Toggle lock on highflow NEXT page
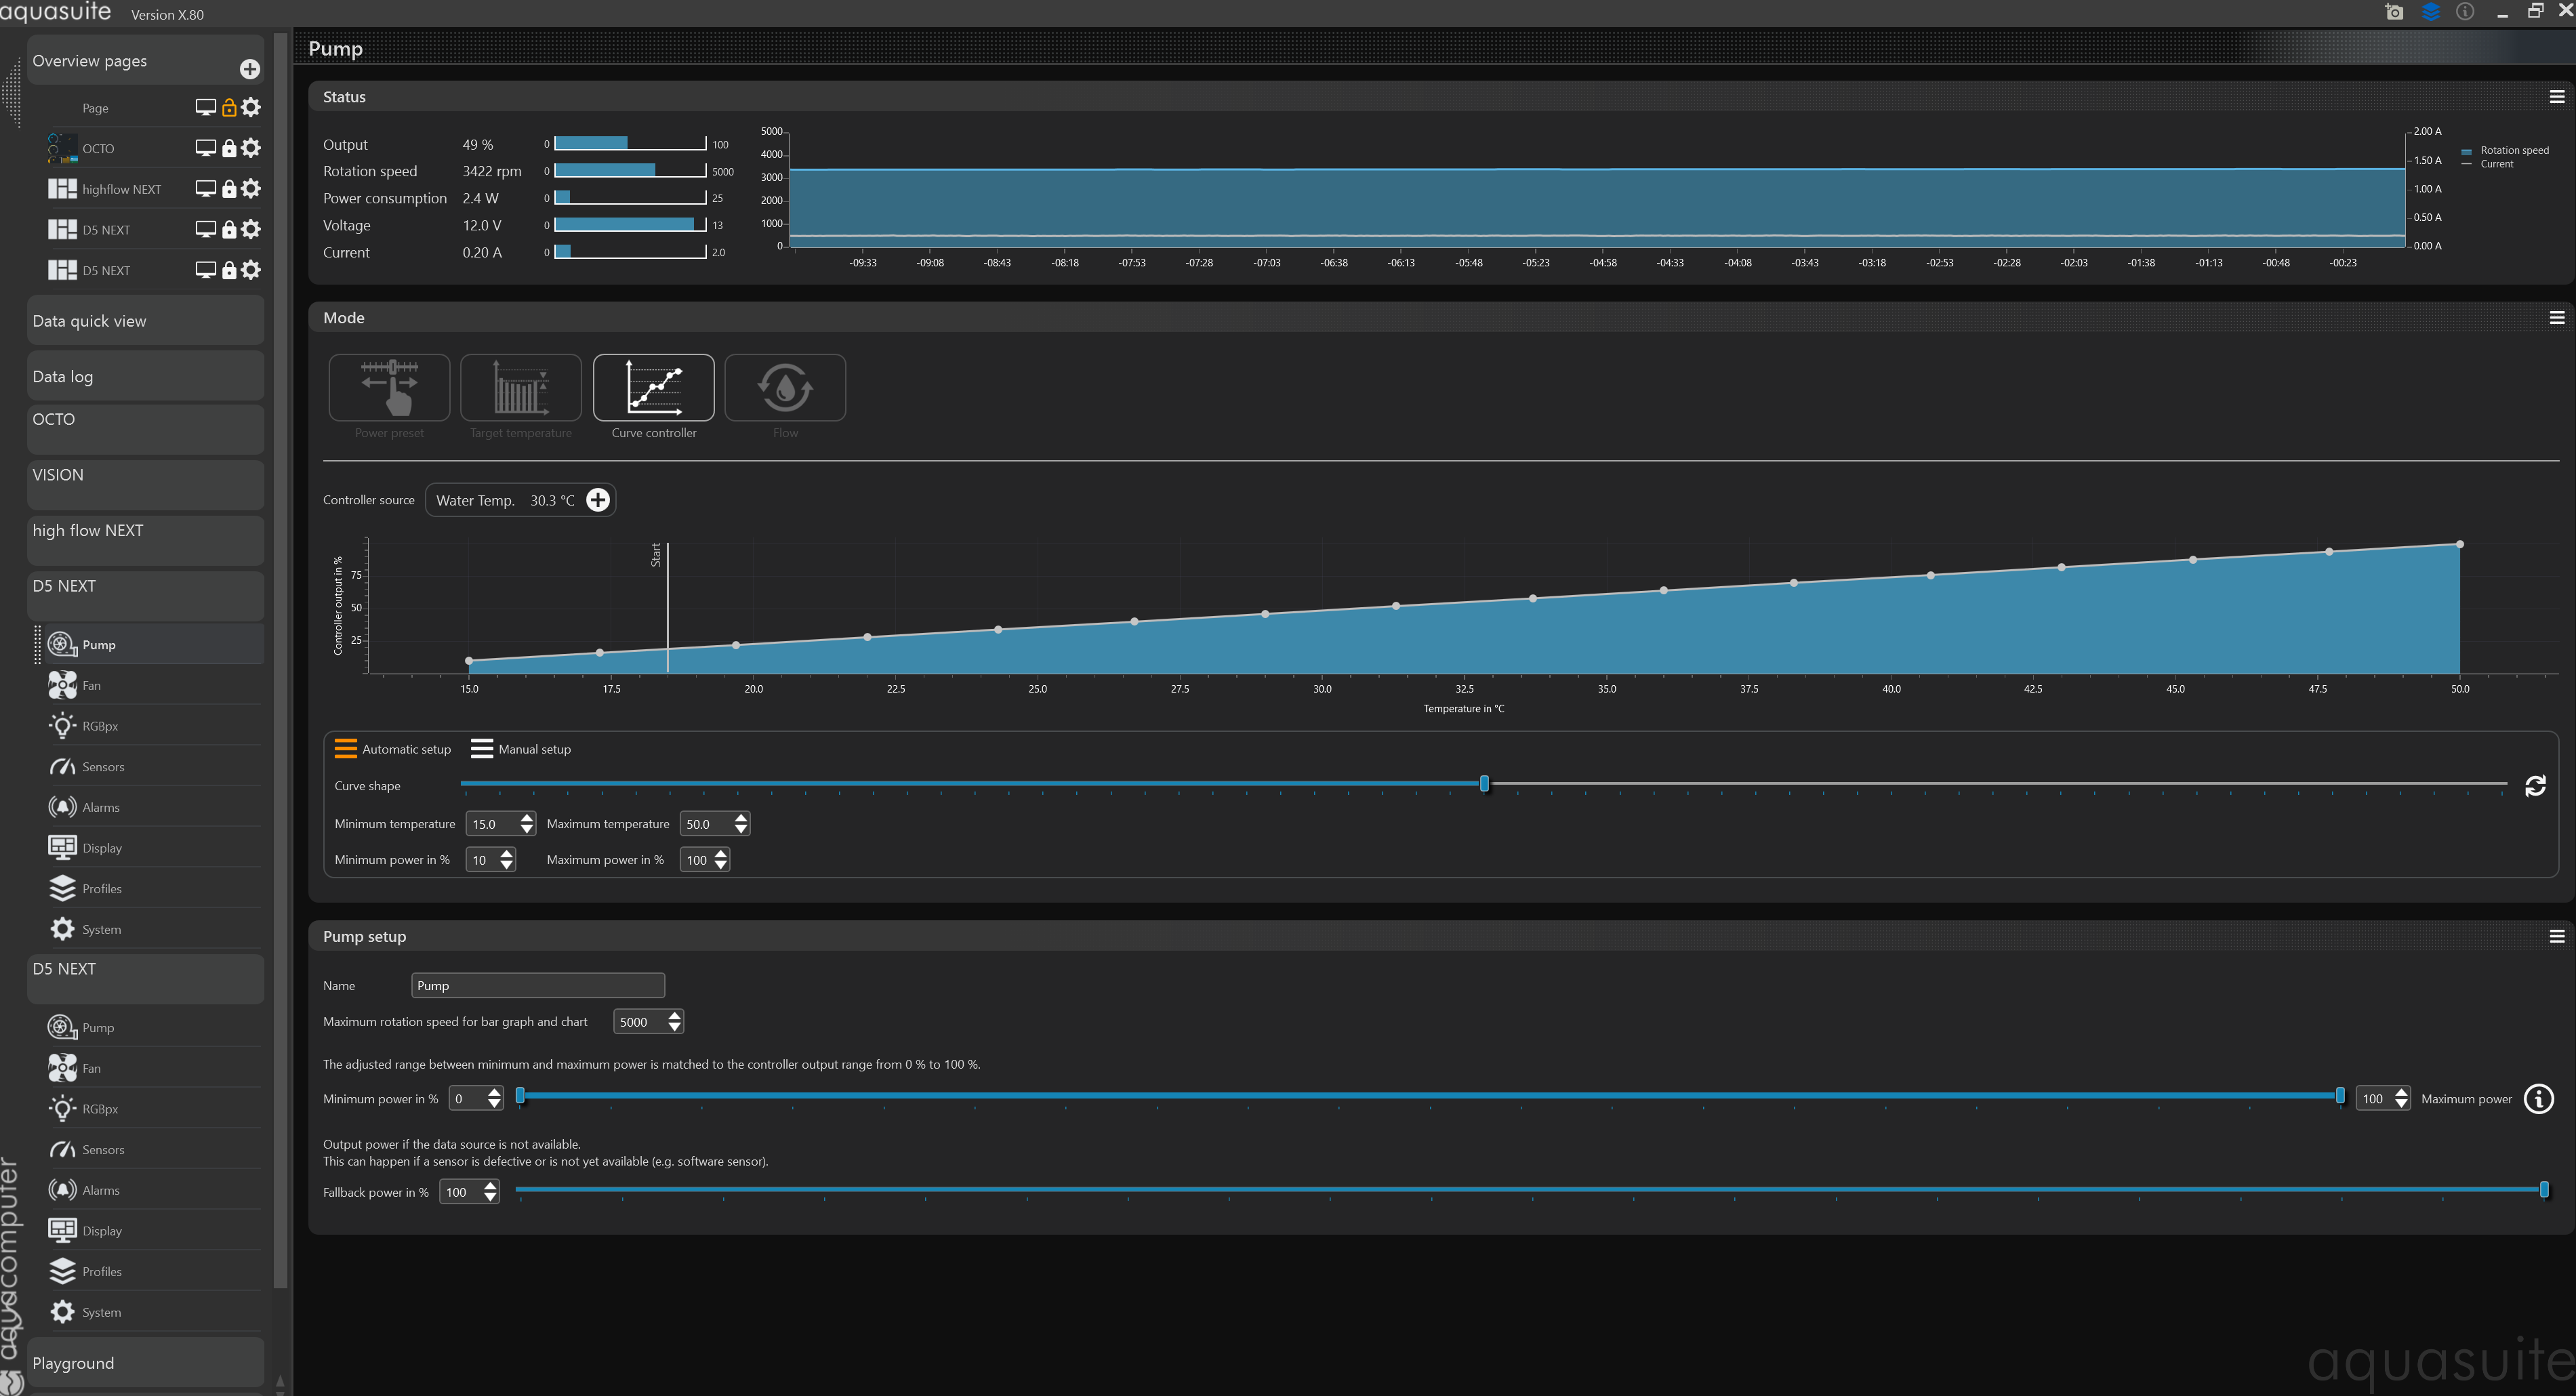The image size is (2576, 1396). pyautogui.click(x=229, y=189)
